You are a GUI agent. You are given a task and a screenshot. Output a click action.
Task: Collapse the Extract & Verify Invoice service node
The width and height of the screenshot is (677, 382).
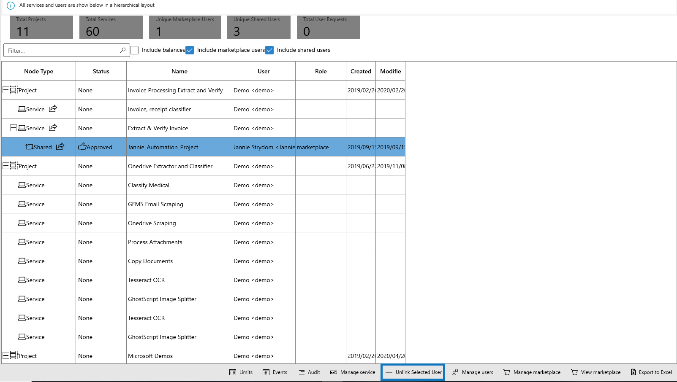click(x=14, y=128)
